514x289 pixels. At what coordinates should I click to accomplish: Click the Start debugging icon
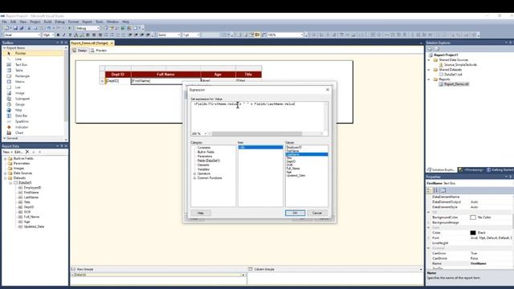(69, 28)
